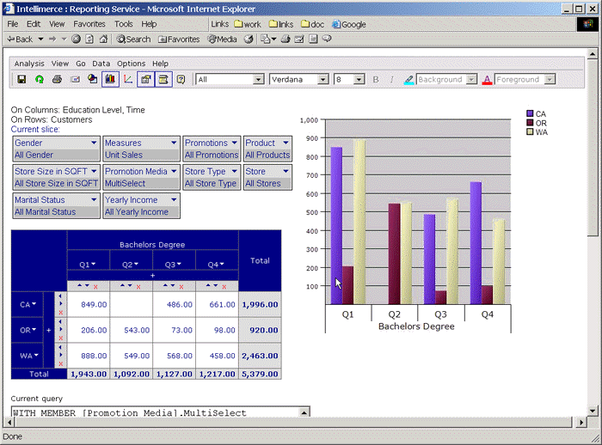Click the browser Stop icon

pyautogui.click(x=76, y=40)
